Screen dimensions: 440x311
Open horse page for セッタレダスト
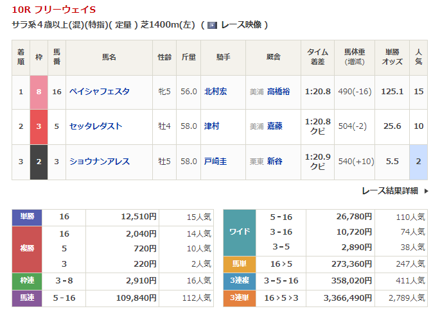pyautogui.click(x=96, y=126)
